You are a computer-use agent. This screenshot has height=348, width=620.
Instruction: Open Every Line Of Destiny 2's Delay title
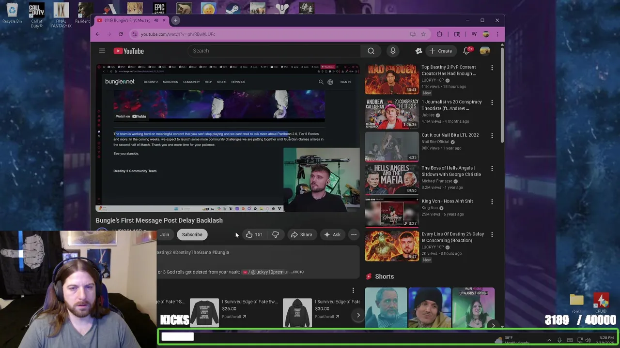(452, 237)
